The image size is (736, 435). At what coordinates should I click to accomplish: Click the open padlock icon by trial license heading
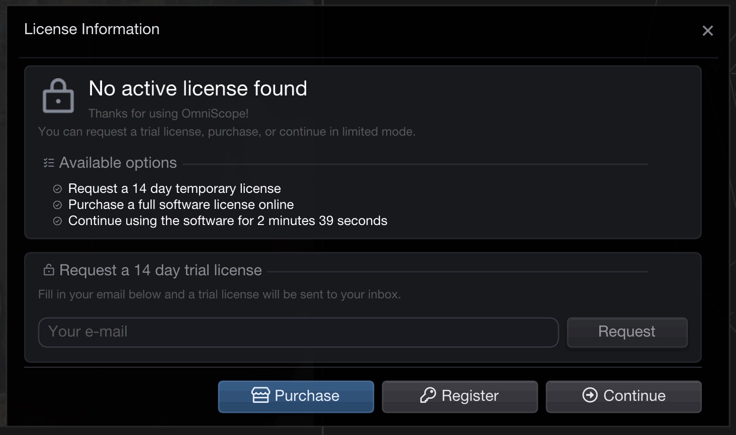coord(49,270)
